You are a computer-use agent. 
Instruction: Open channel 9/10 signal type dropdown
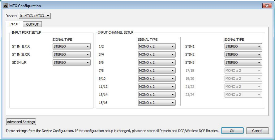(x=157, y=79)
